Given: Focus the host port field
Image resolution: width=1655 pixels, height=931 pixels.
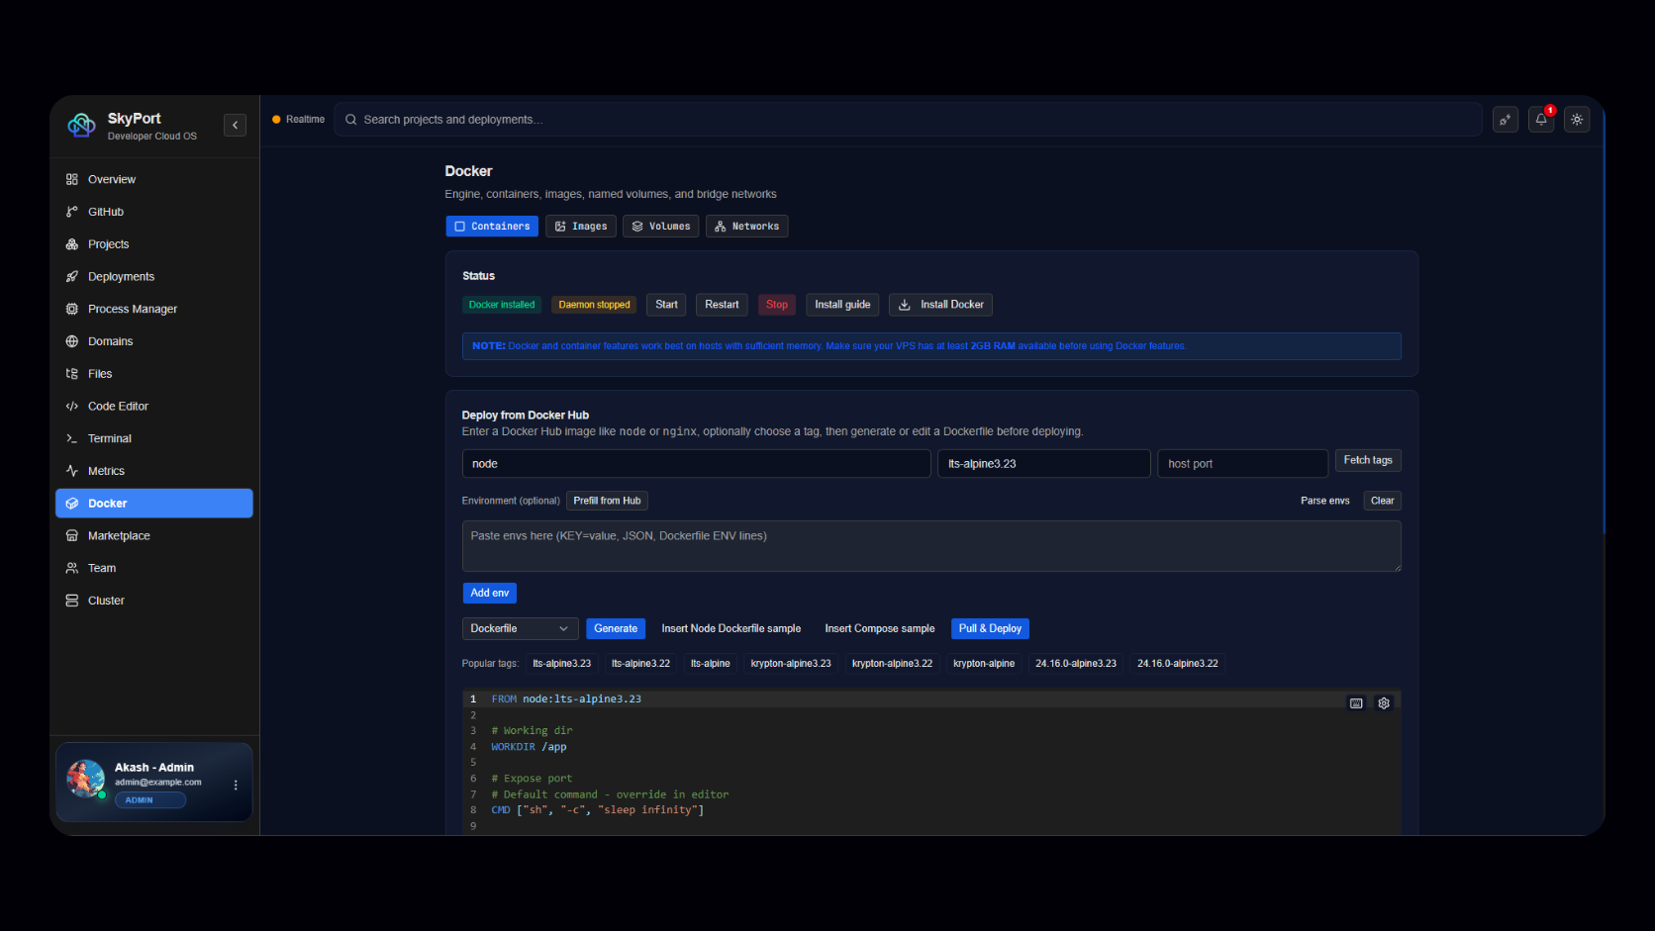Looking at the screenshot, I should pyautogui.click(x=1242, y=464).
